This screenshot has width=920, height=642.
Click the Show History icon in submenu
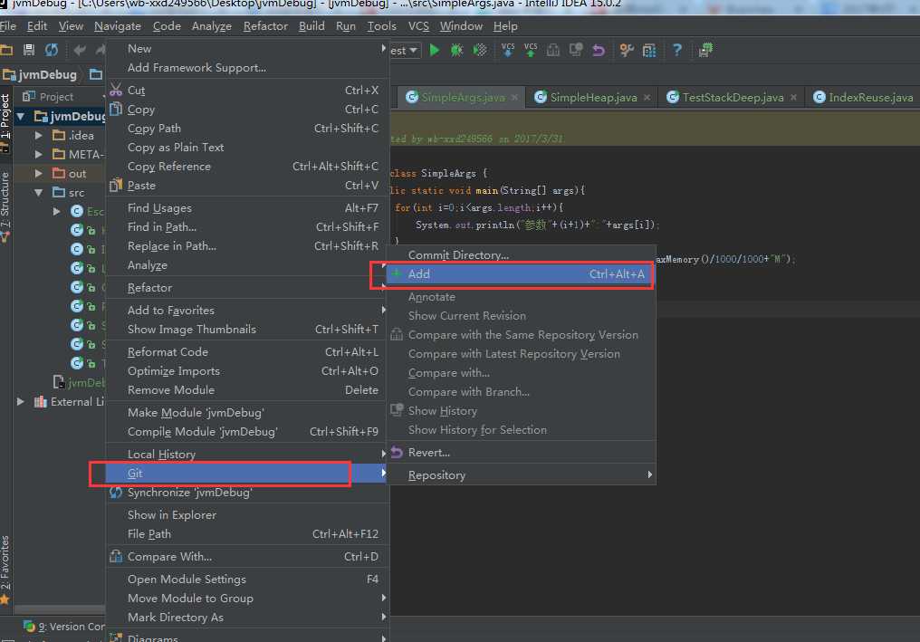pyautogui.click(x=397, y=410)
